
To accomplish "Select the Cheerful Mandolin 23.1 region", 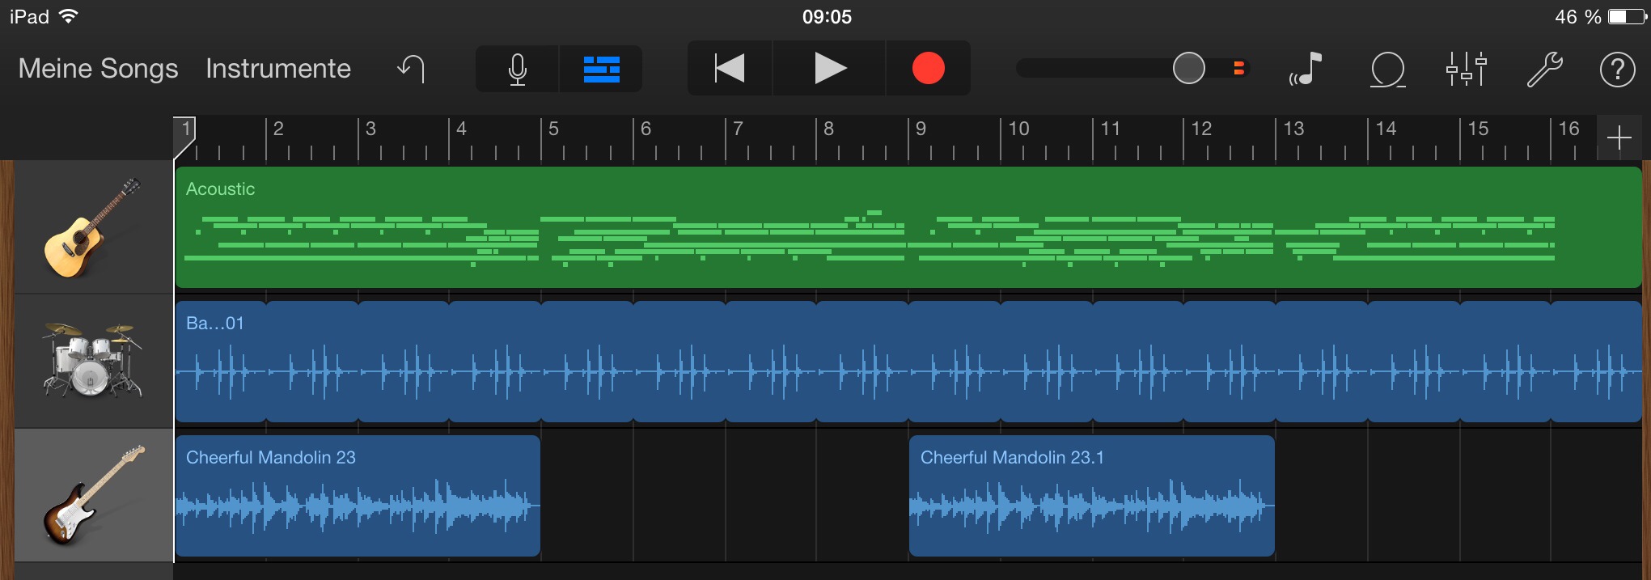I will pyautogui.click(x=1091, y=495).
